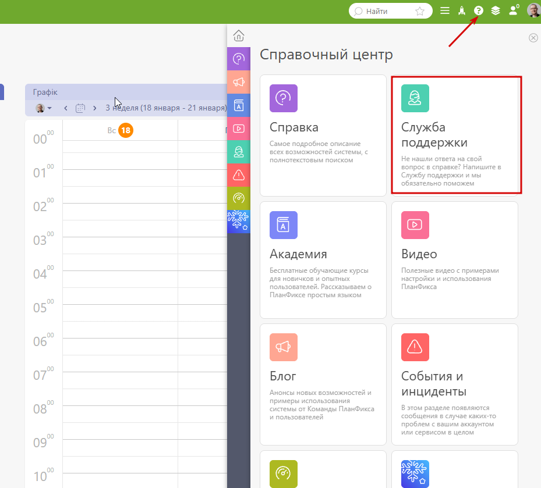Click the home icon in help sidebar
The image size is (541, 488).
pyautogui.click(x=238, y=35)
